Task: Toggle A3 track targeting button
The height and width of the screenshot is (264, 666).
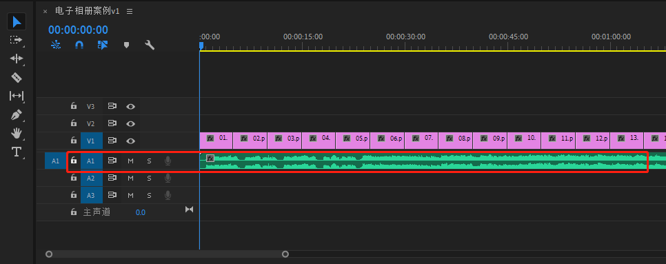Action: tap(91, 195)
